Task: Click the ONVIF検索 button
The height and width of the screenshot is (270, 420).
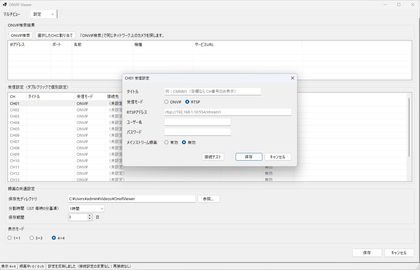Action: point(21,35)
